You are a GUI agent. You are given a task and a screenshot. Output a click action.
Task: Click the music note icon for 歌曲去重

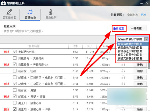tap(30, 12)
